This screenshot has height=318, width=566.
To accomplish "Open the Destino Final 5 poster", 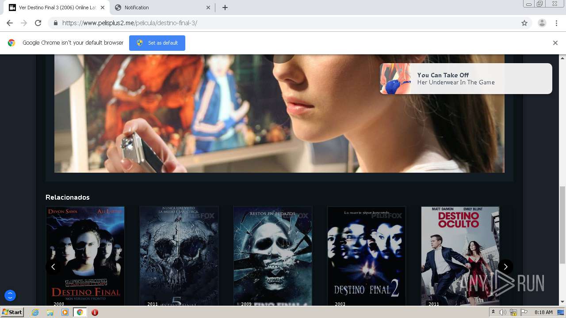I will pyautogui.click(x=179, y=256).
